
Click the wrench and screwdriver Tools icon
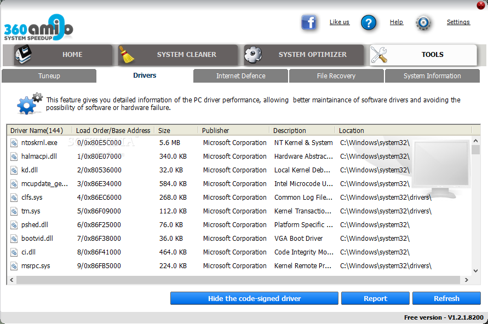tap(379, 54)
